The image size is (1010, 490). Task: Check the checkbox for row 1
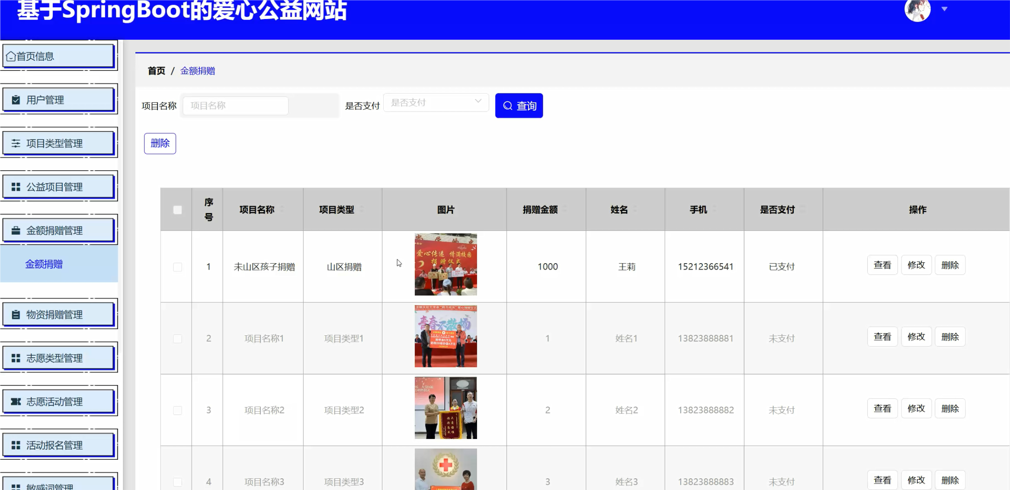[x=177, y=267]
